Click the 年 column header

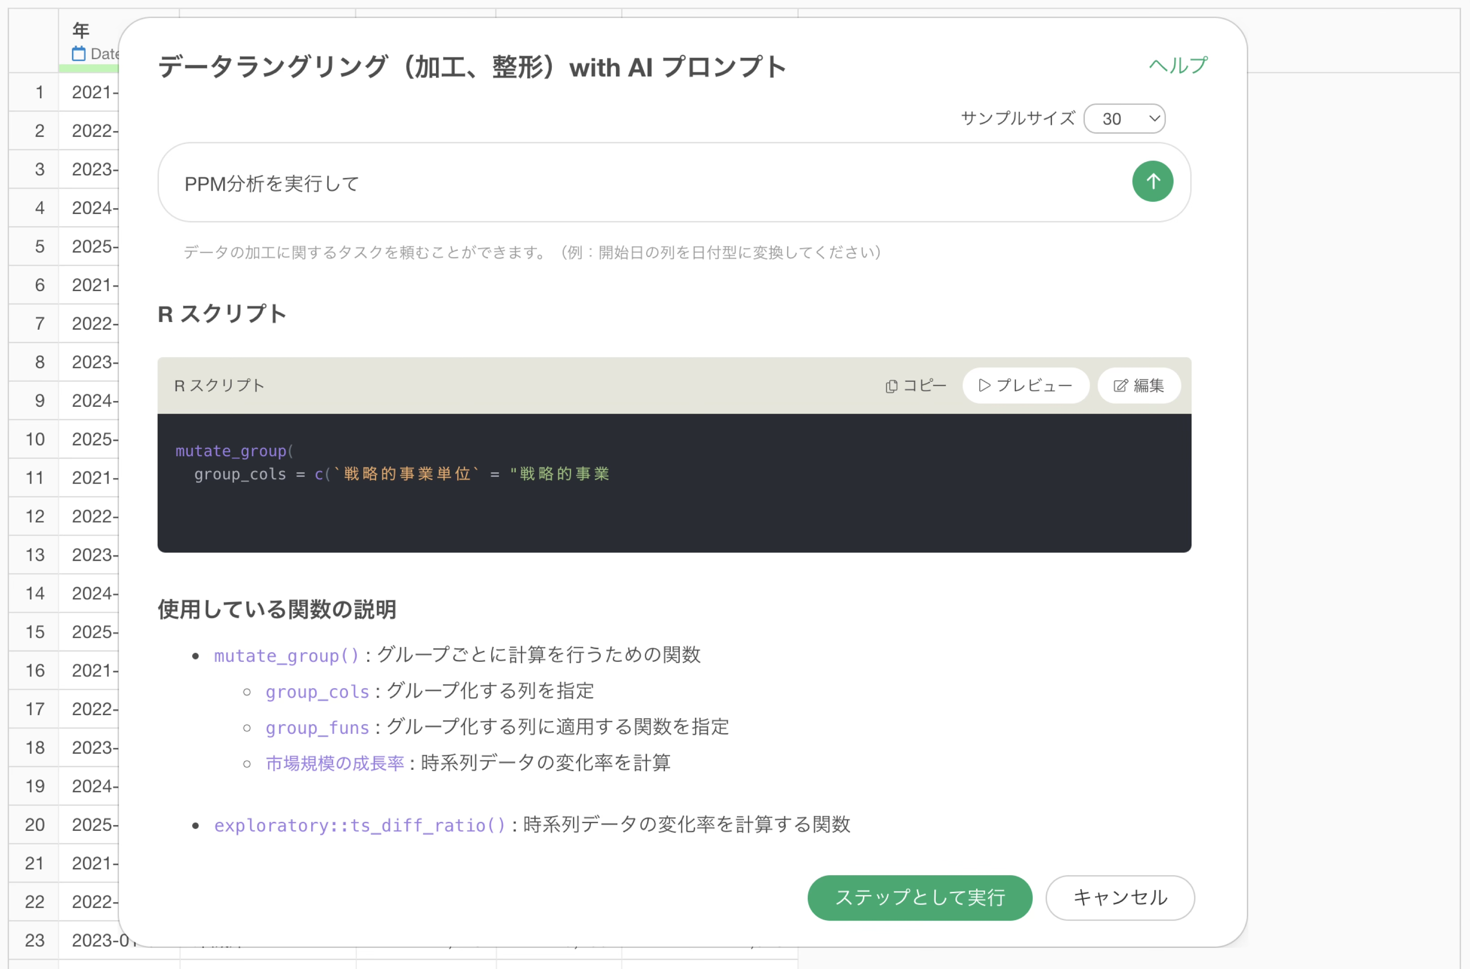(81, 30)
